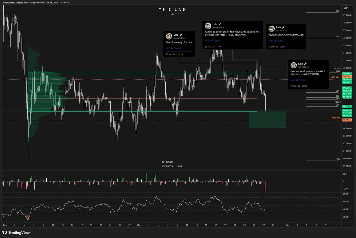Click the DO level label
Image resolution: width=356 pixels, height=238 pixels.
click(x=338, y=91)
